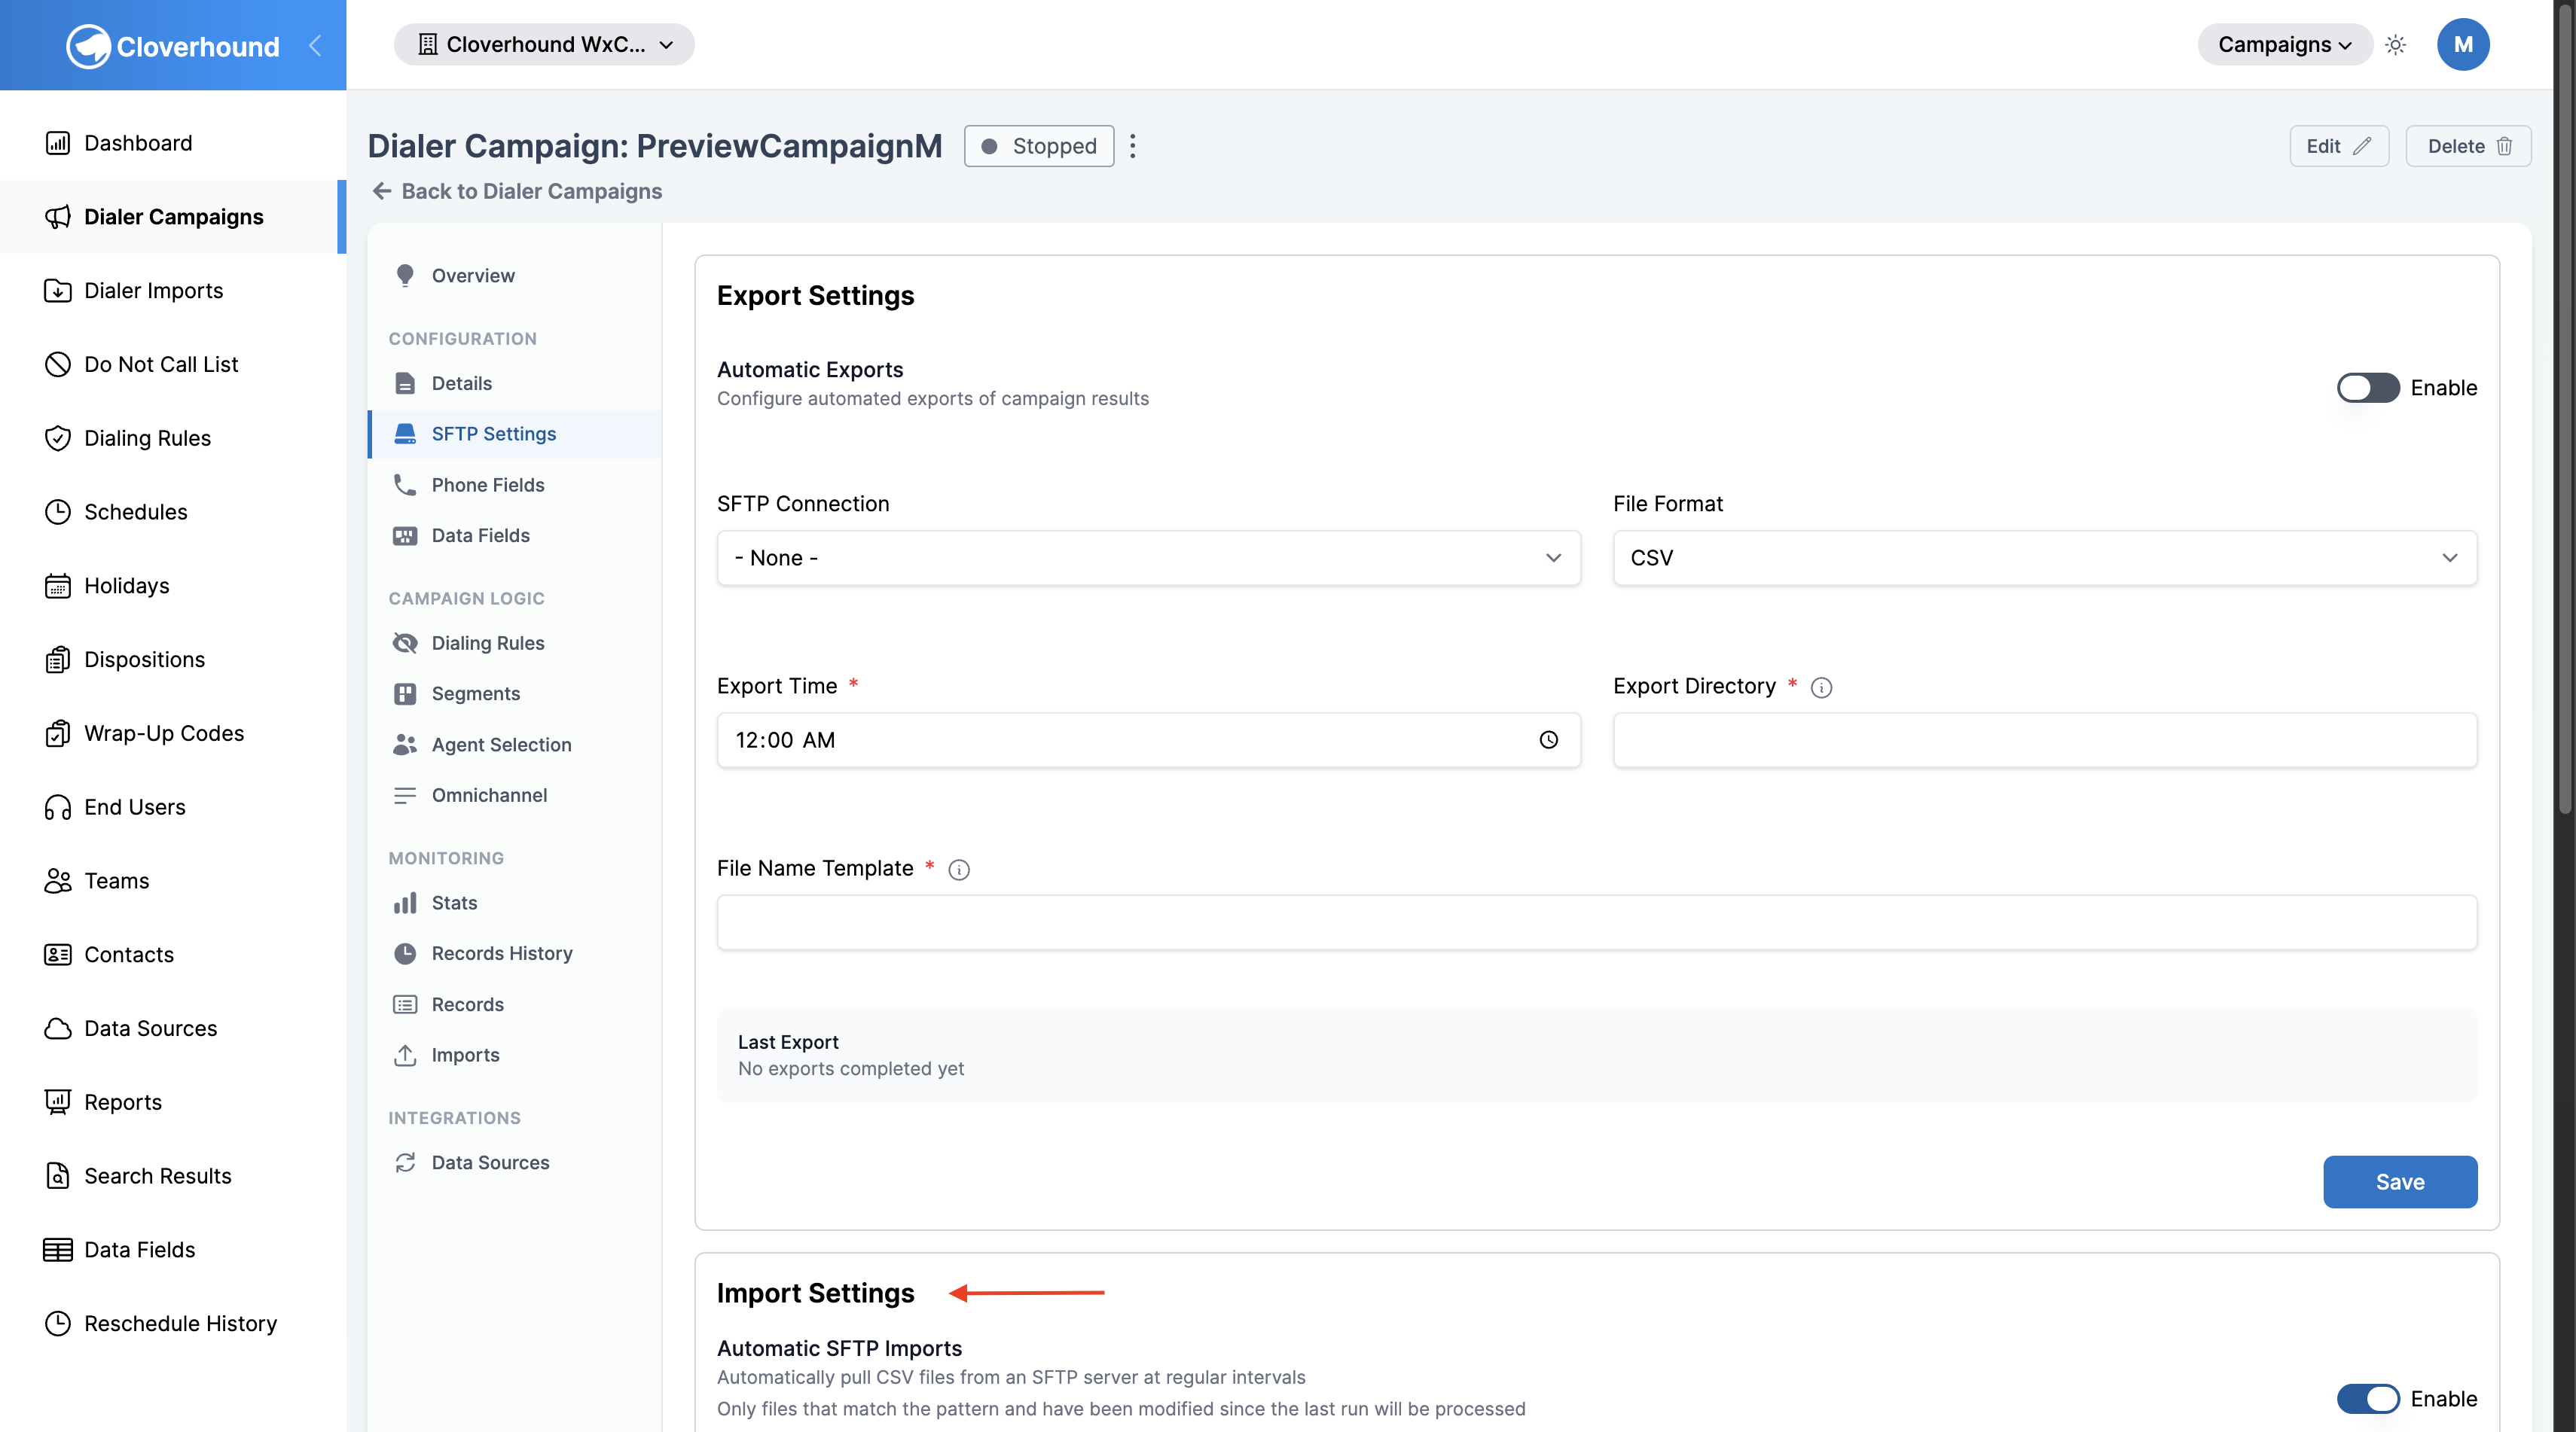Toggle light/dark theme sun icon
The image size is (2576, 1432).
coord(2395,45)
